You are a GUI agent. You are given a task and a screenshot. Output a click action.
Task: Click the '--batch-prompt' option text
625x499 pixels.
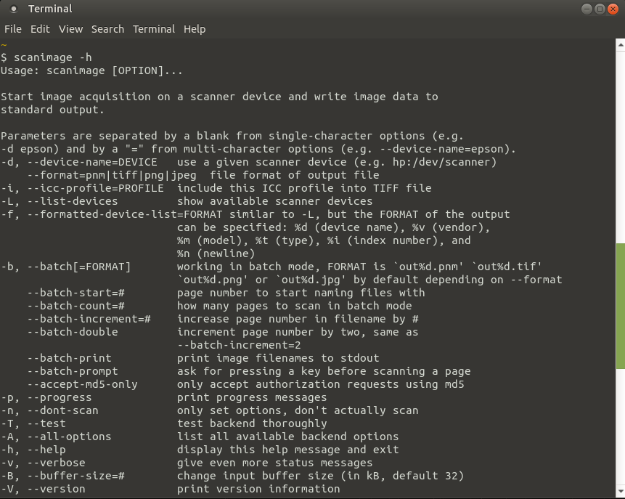point(73,371)
